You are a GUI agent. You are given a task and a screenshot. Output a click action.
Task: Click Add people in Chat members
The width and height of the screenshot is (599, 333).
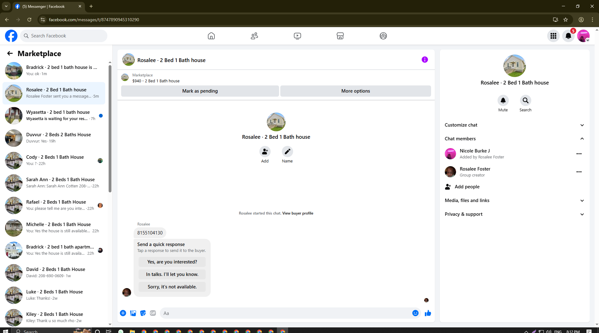pos(514,187)
